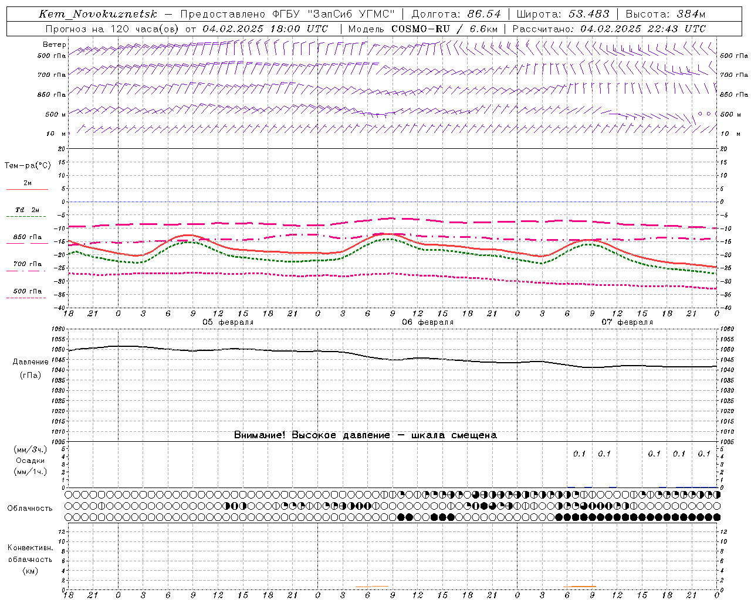Viewport: 751px width, 600px height.
Task: Click the "Ветер" wind section label
Action: click(x=55, y=45)
